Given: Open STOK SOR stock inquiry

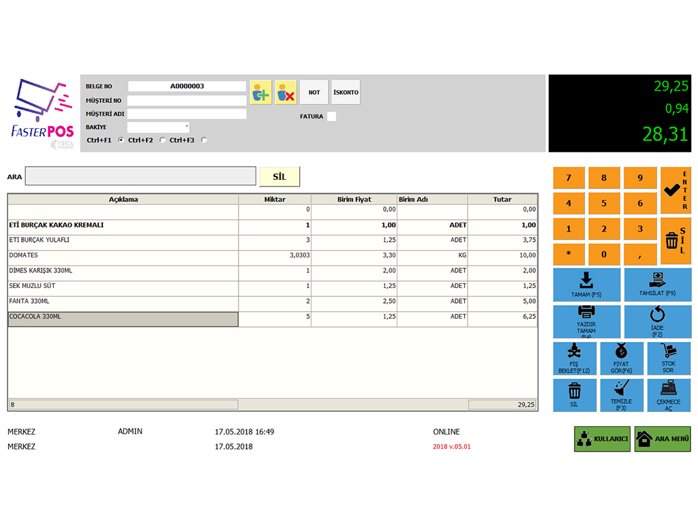Looking at the screenshot, I should click(668, 359).
